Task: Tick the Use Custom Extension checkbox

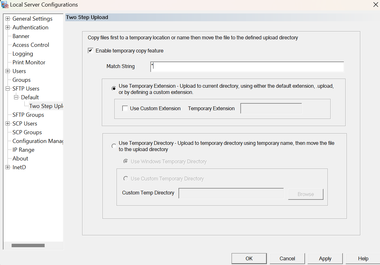Action: point(125,109)
